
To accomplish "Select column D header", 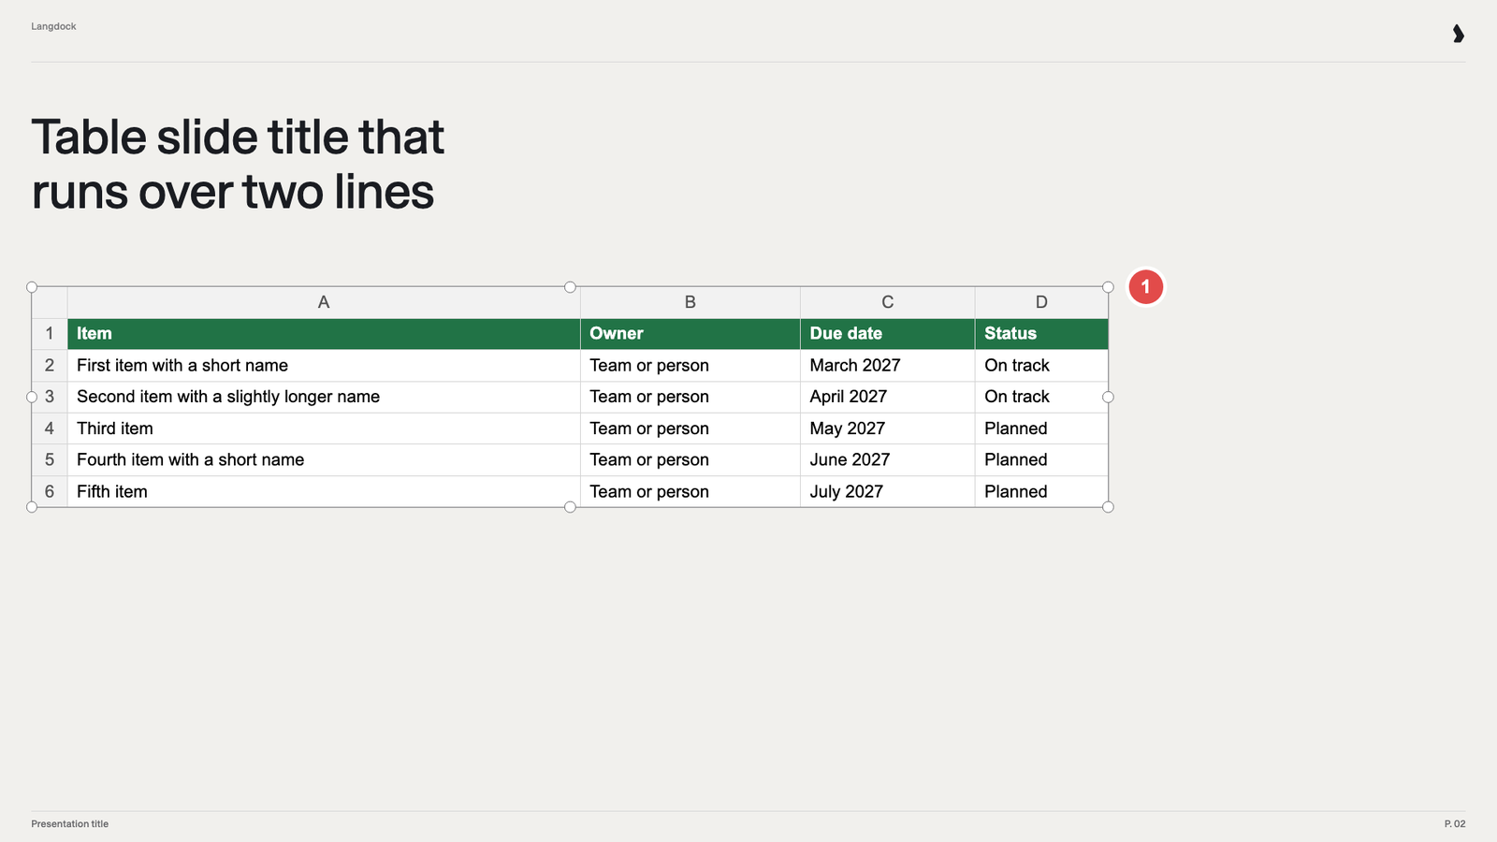I will (1041, 302).
